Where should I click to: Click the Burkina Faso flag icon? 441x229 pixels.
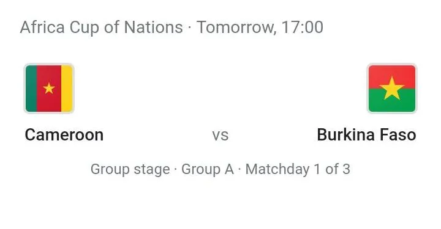[392, 89]
